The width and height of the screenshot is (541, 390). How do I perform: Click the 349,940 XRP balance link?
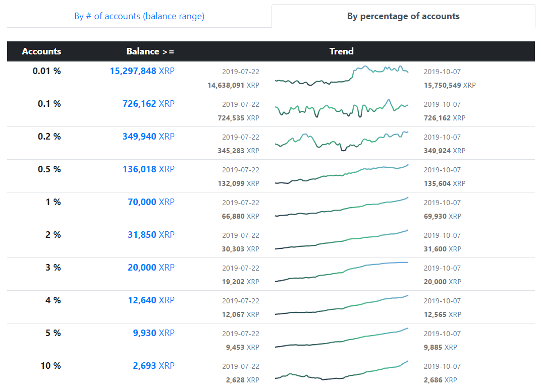[148, 137]
